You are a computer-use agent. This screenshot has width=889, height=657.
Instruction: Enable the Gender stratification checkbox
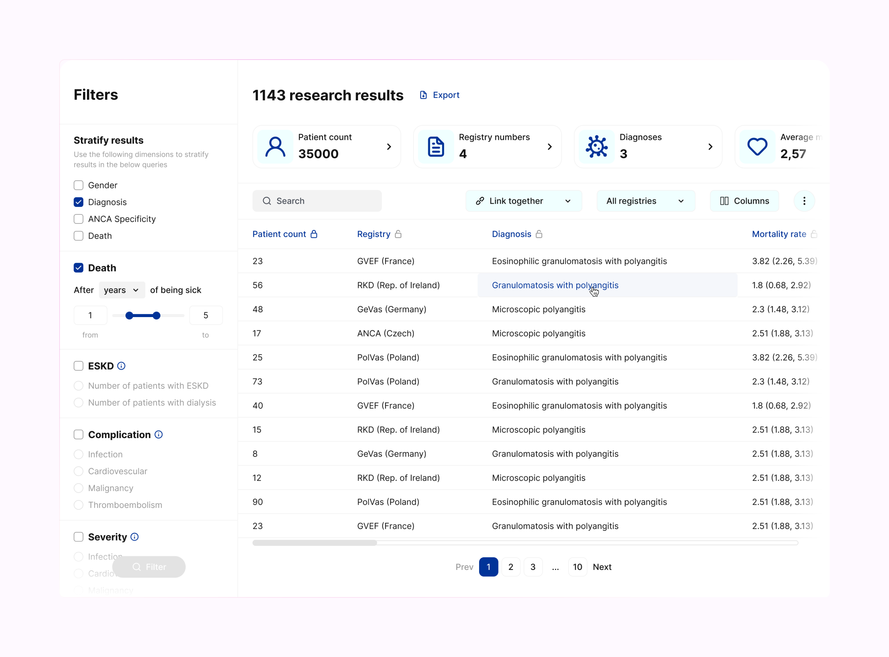pos(78,185)
